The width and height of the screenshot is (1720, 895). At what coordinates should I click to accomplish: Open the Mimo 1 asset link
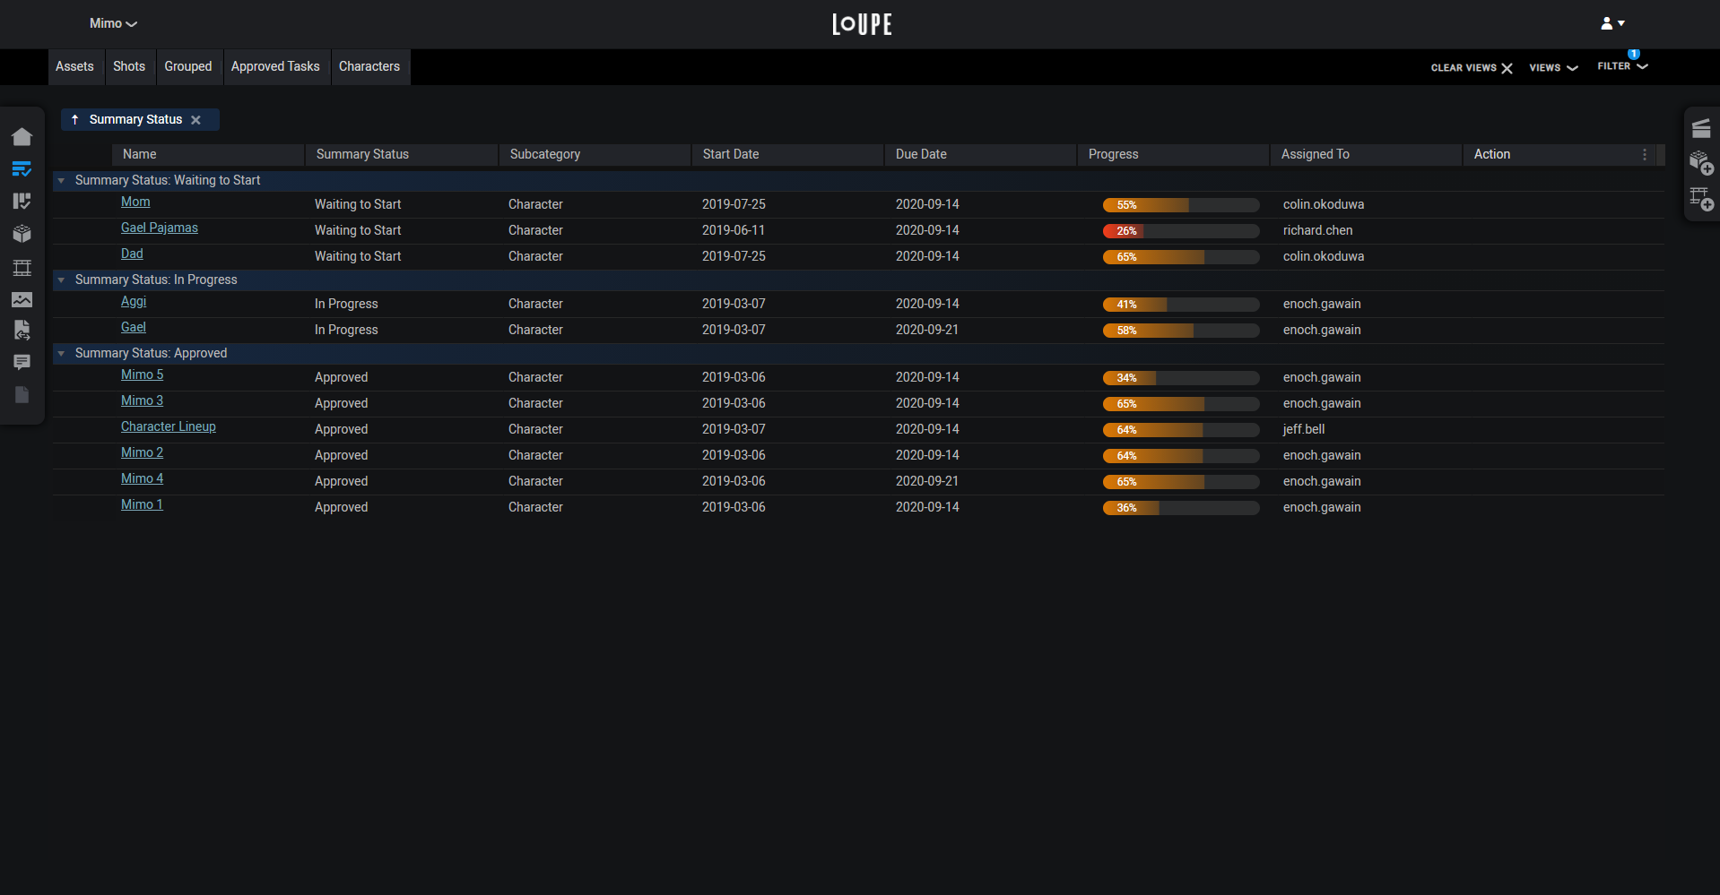(x=142, y=505)
